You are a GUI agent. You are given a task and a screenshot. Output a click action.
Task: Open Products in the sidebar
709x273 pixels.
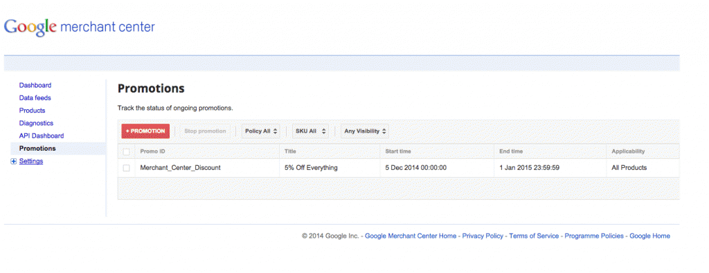pos(32,111)
